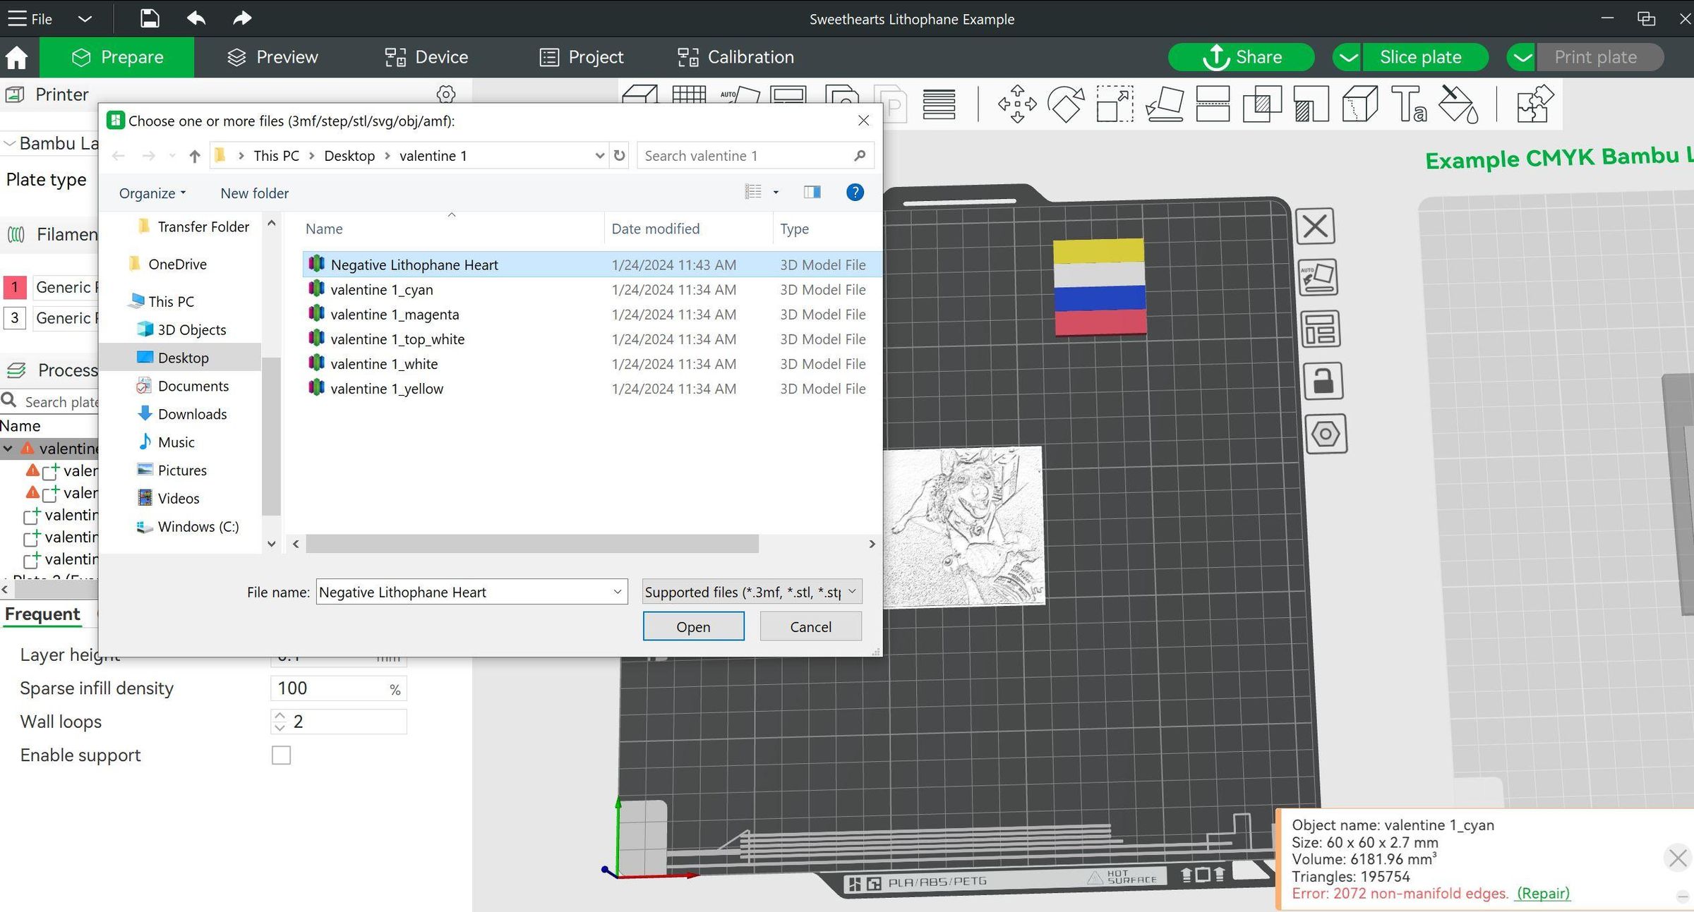Click the Assembly view puzzle icon

[x=1534, y=104]
